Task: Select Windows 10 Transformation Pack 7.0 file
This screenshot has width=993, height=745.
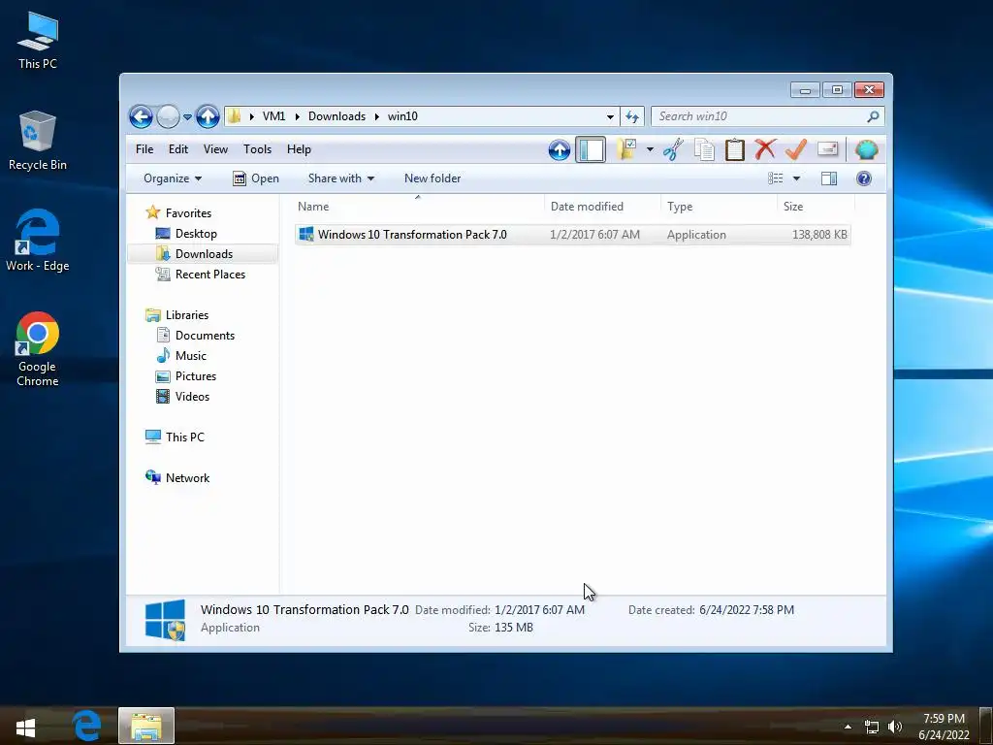Action: click(x=572, y=235)
